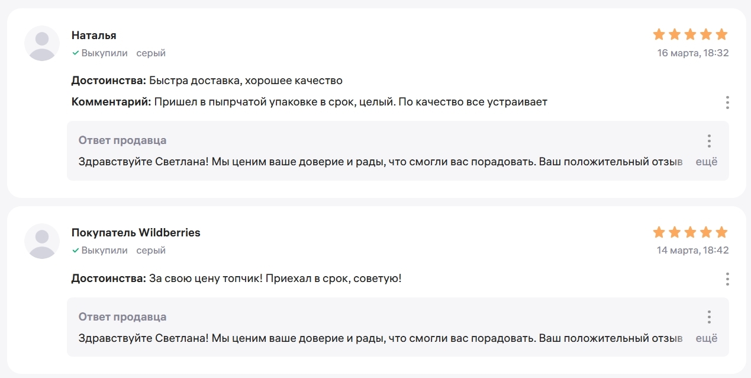
Task: Click серый color label in second review
Action: 151,251
